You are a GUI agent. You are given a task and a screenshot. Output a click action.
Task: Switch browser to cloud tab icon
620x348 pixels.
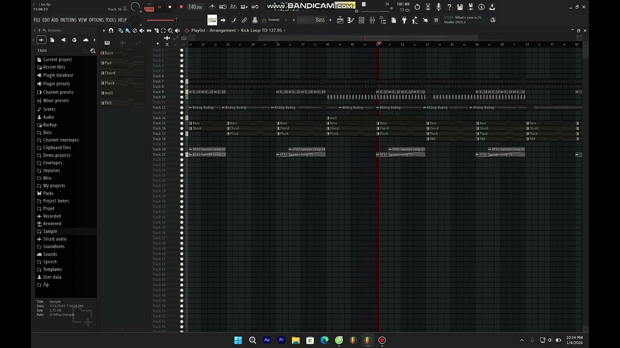(86, 40)
